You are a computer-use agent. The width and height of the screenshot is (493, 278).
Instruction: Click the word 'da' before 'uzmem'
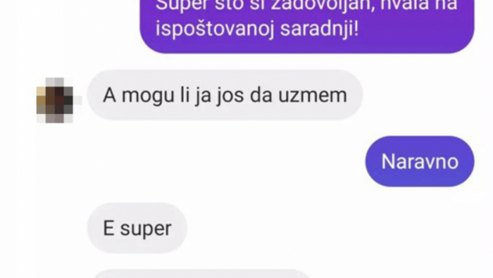pos(261,95)
